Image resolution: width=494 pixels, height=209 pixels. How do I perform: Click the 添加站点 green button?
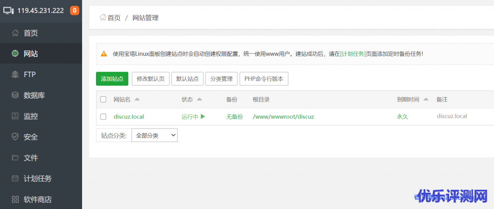[112, 79]
